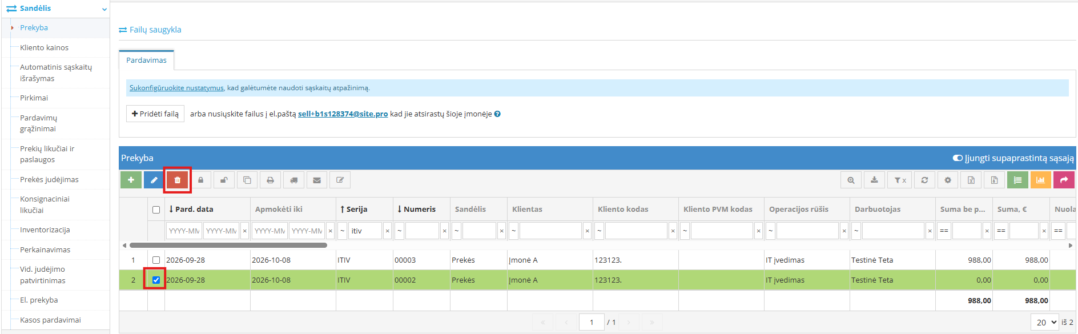Open Perkainavimas sidebar item

pyautogui.click(x=45, y=250)
